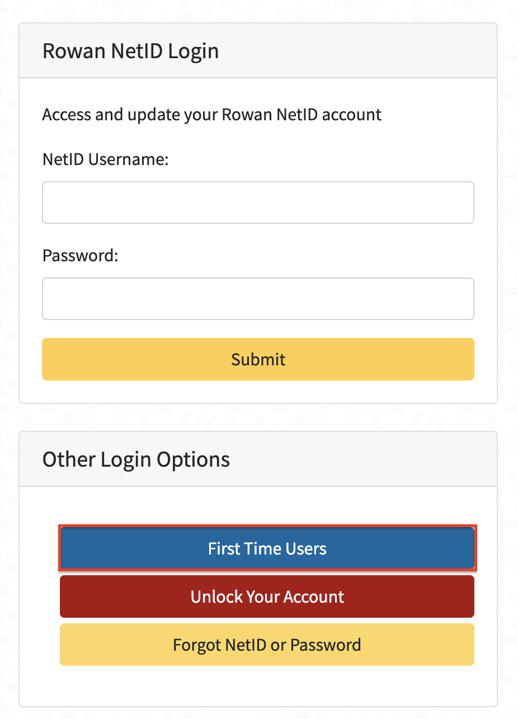Activate the password entry field
The height and width of the screenshot is (719, 518).
258,299
